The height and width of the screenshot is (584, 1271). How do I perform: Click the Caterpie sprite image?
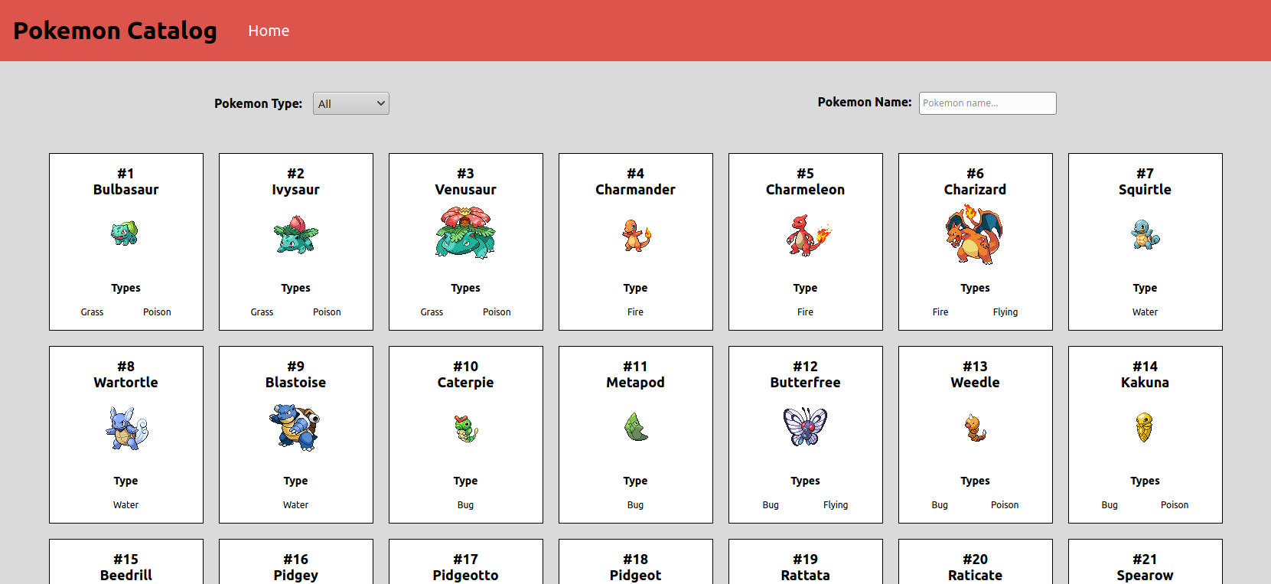point(466,428)
